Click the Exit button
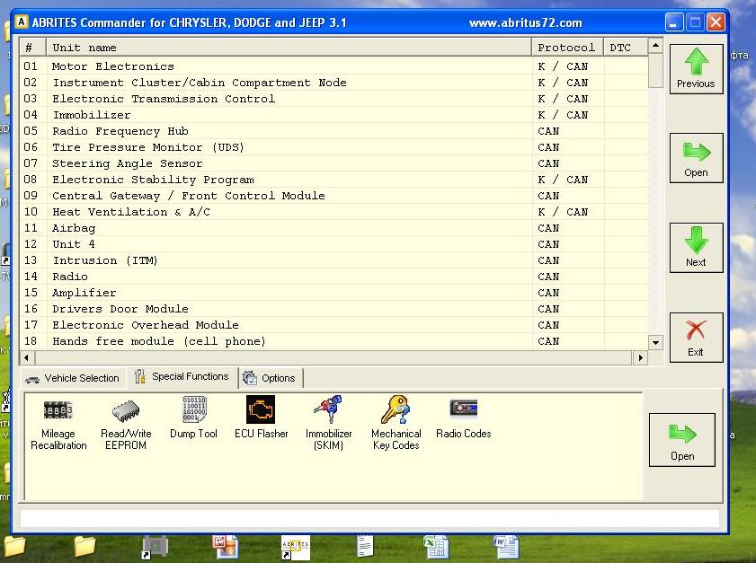The width and height of the screenshot is (756, 563). coord(696,337)
